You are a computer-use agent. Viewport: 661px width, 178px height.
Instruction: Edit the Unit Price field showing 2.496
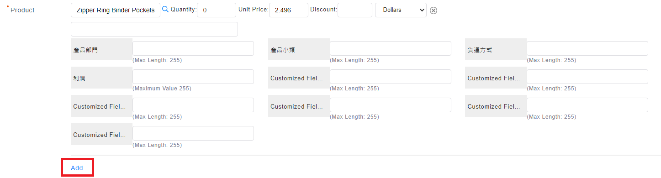pos(289,10)
